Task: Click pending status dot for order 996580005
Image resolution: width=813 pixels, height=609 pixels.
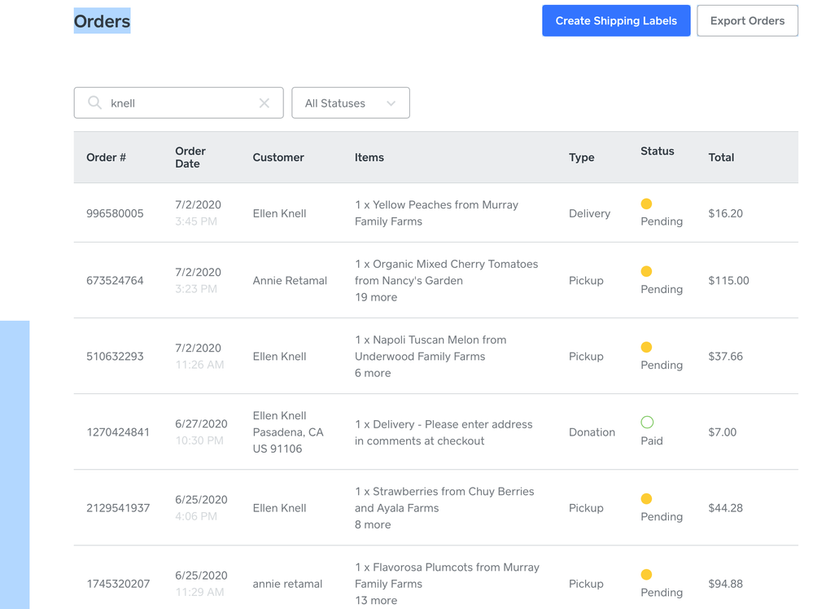Action: 646,204
